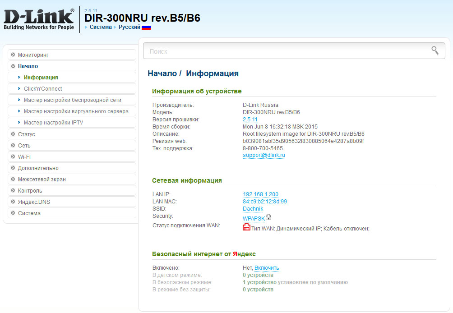Expand the Мониторинг section arrow icon

pos(13,55)
